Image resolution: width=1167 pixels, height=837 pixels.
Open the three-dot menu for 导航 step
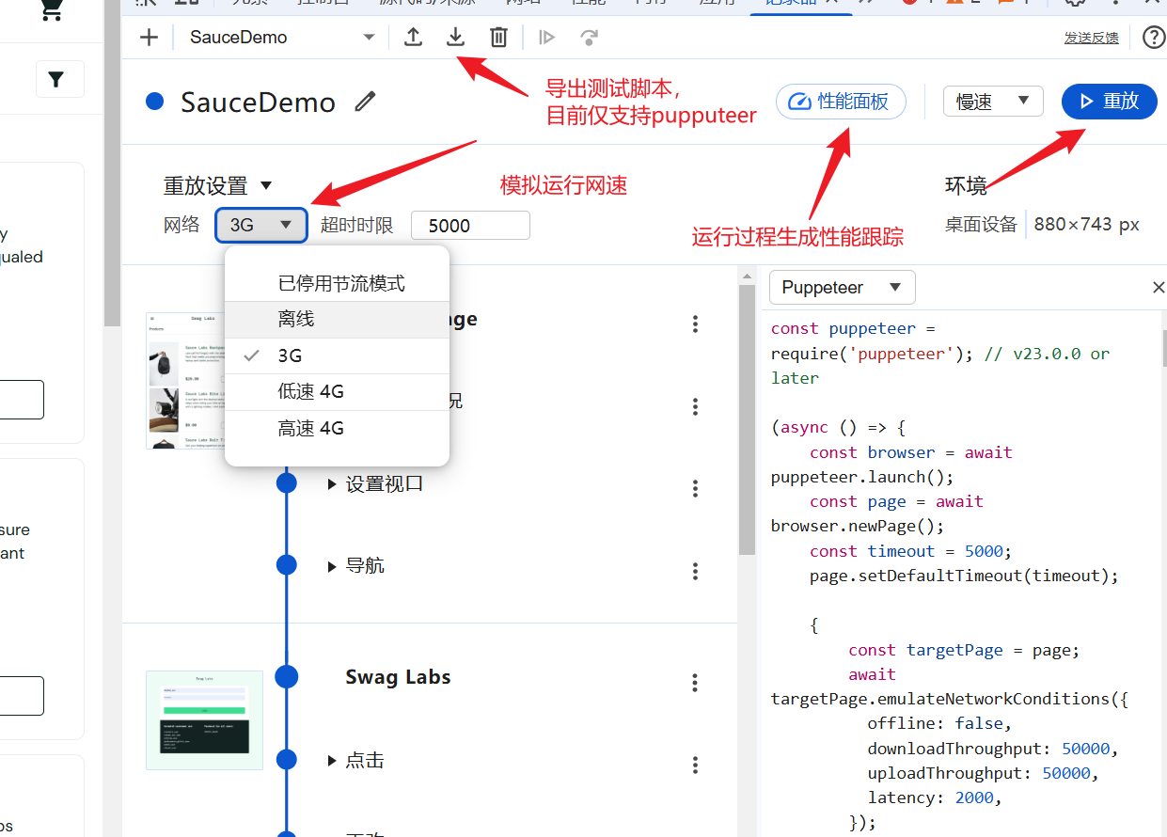pyautogui.click(x=696, y=571)
